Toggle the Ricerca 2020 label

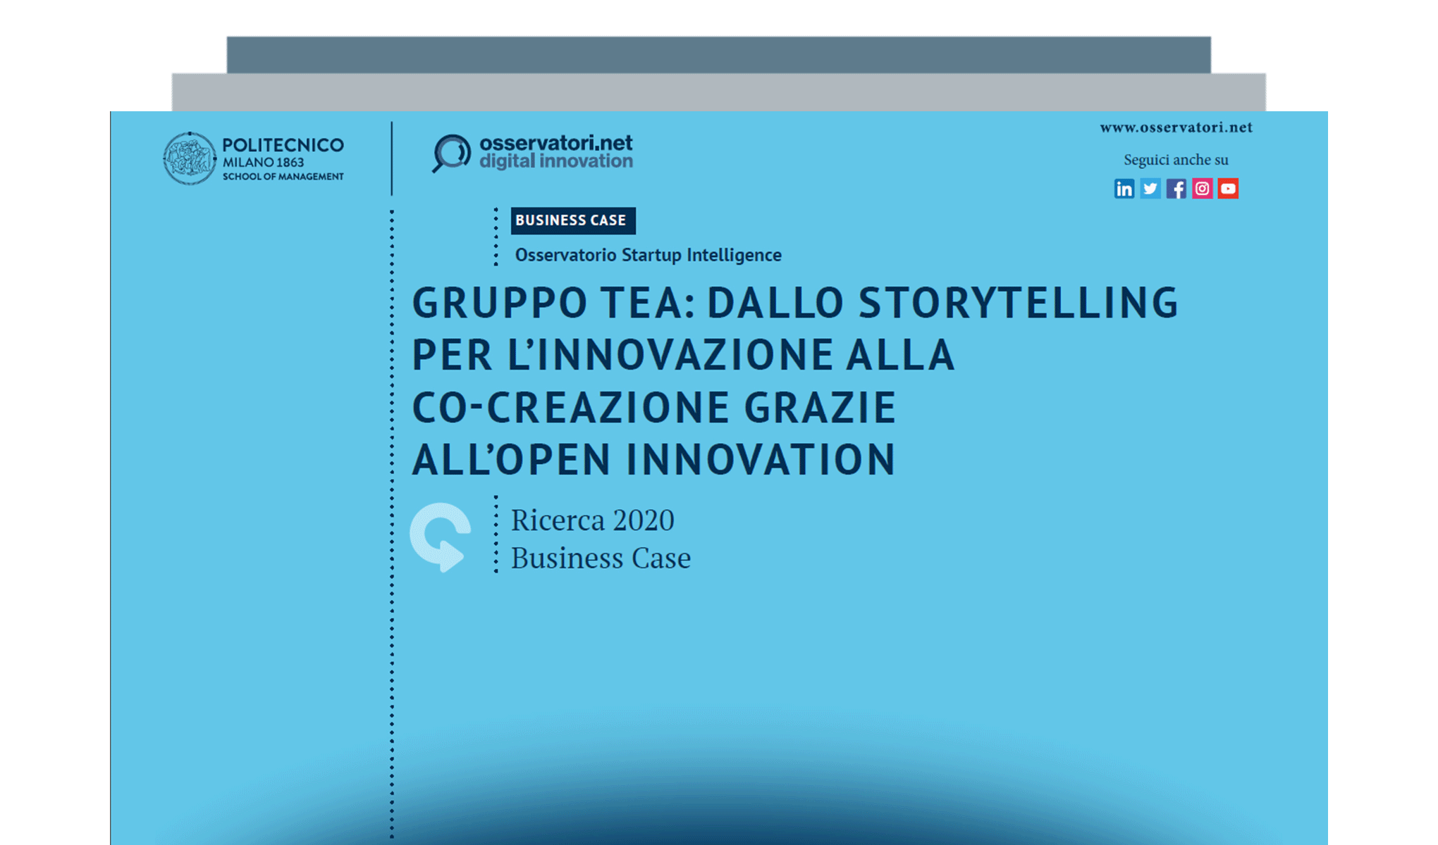[594, 519]
